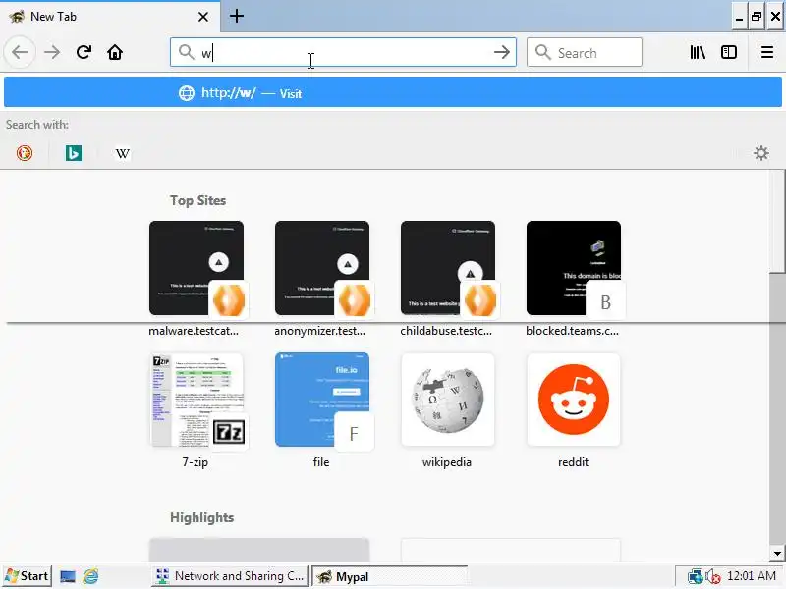Select the New Tab tab
Viewport: 786px width, 589px height.
(110, 17)
